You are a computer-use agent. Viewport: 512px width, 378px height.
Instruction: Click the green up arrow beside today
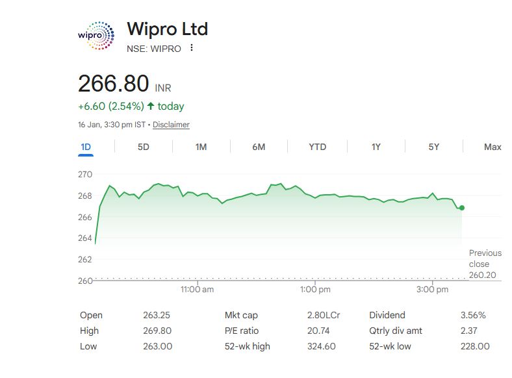pyautogui.click(x=151, y=106)
